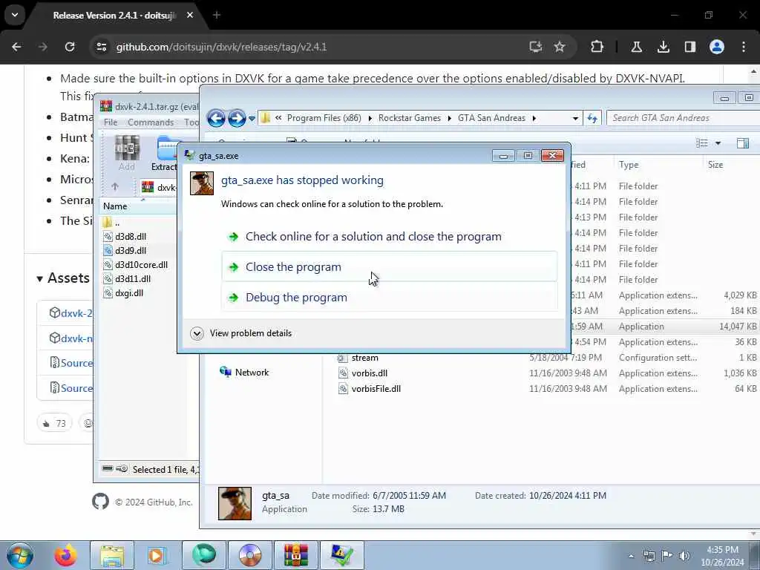Viewport: 760px width, 570px height.
Task: Select Program Files (x86) in breadcrumb
Action: [324, 118]
